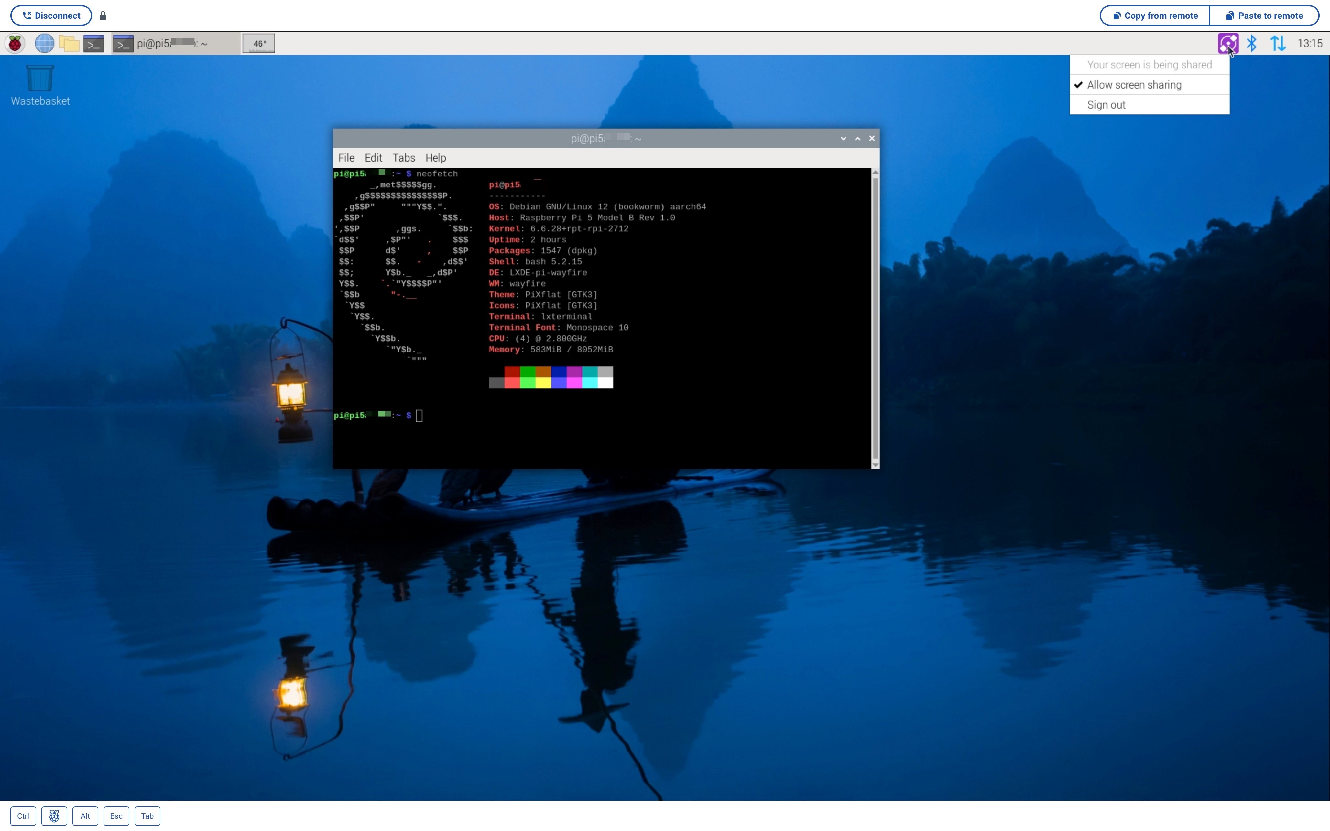Click the terminal window title bar text
Screen dimensions: 1330x831
[x=605, y=139]
